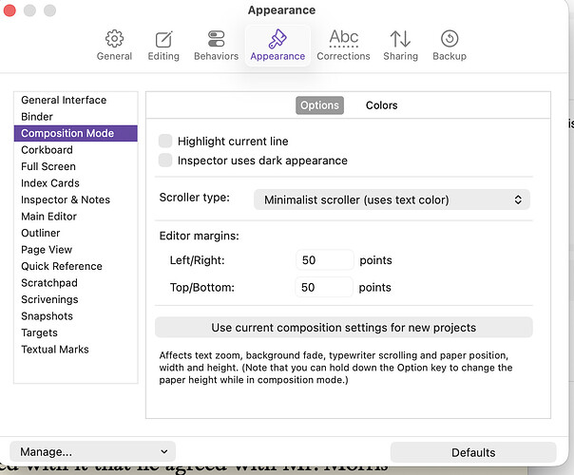The height and width of the screenshot is (475, 574).
Task: Select Scrivenings in the sidebar list
Action: [76, 299]
